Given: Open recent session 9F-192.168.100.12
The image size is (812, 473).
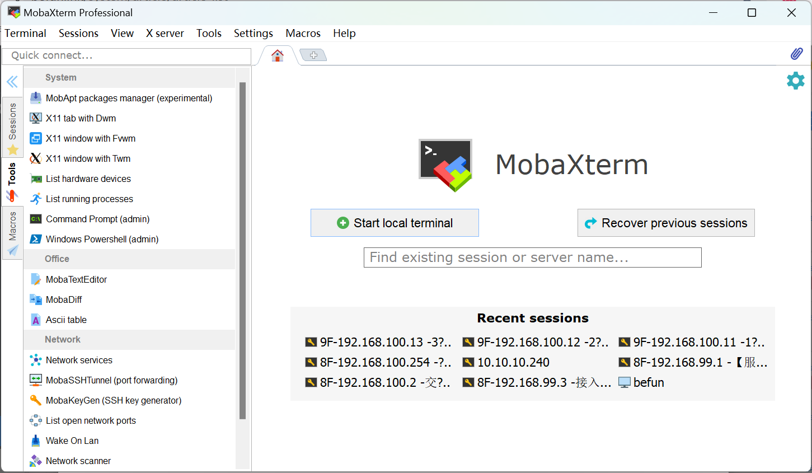Looking at the screenshot, I should (536, 342).
